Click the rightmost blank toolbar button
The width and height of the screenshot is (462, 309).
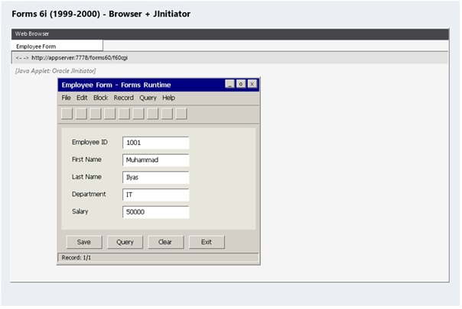click(x=181, y=114)
